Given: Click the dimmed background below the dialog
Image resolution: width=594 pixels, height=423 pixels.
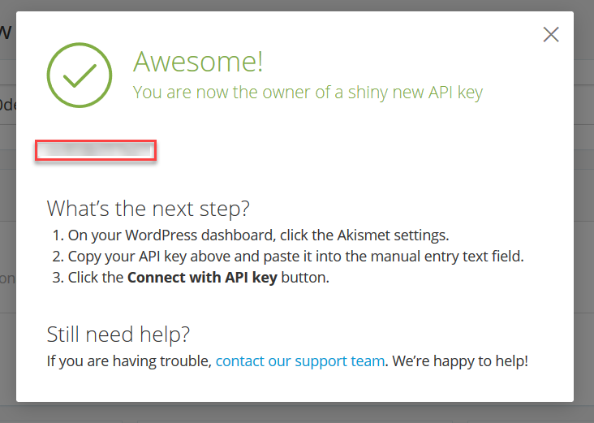Looking at the screenshot, I should click(x=297, y=412).
